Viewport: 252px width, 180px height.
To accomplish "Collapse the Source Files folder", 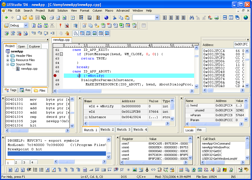I will [8, 64].
